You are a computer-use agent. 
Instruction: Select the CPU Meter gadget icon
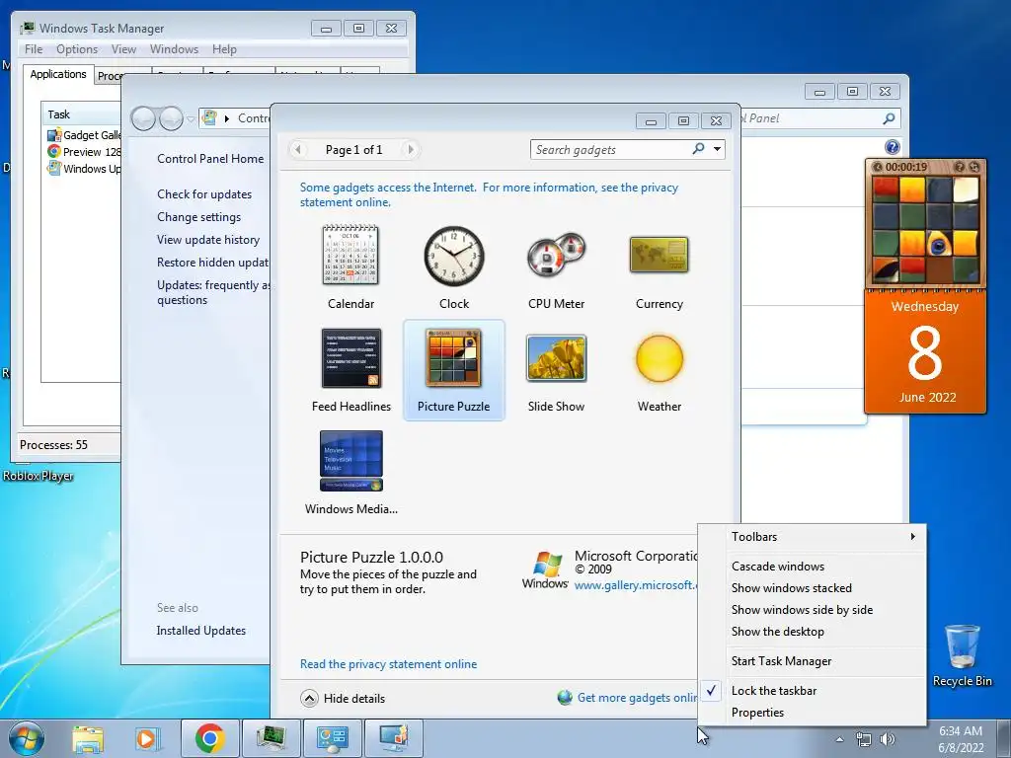[556, 256]
